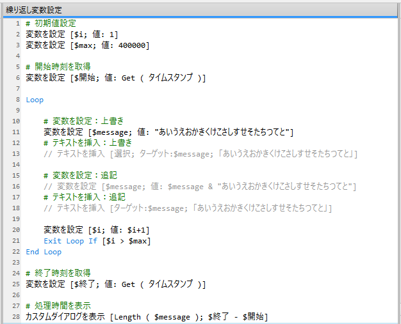The width and height of the screenshot is (401, 324).
Task: Select comment line # 初期値設定
Action: click(x=51, y=24)
